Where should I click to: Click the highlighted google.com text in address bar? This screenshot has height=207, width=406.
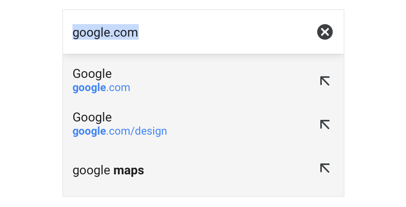[105, 32]
